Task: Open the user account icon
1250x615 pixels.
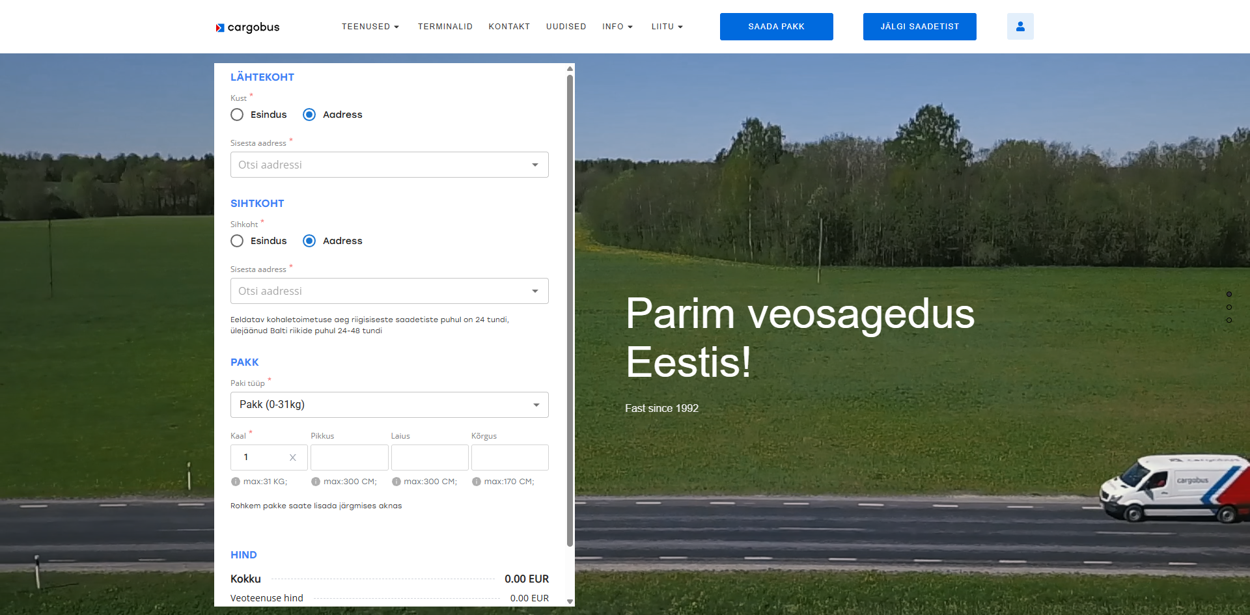Action: pyautogui.click(x=1020, y=27)
